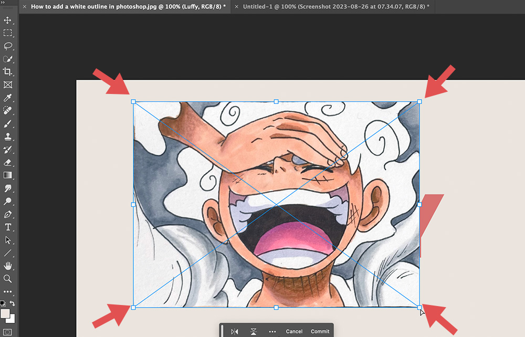Click the bottom-left transform handle

(133, 308)
